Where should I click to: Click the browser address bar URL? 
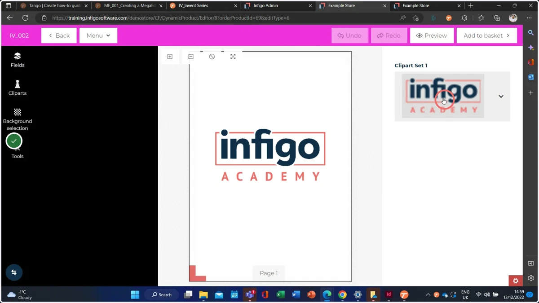[171, 18]
